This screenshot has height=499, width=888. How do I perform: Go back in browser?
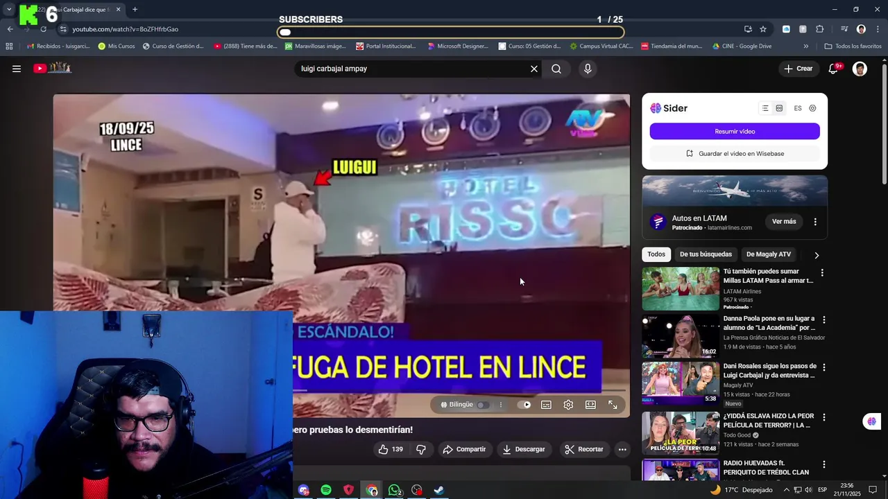tap(10, 29)
